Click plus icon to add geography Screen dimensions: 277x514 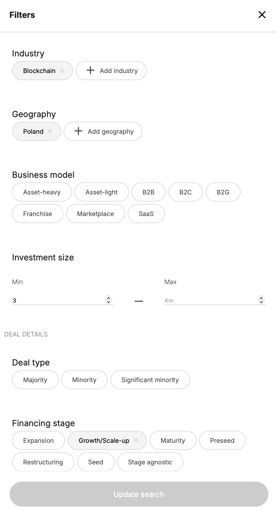(x=78, y=131)
